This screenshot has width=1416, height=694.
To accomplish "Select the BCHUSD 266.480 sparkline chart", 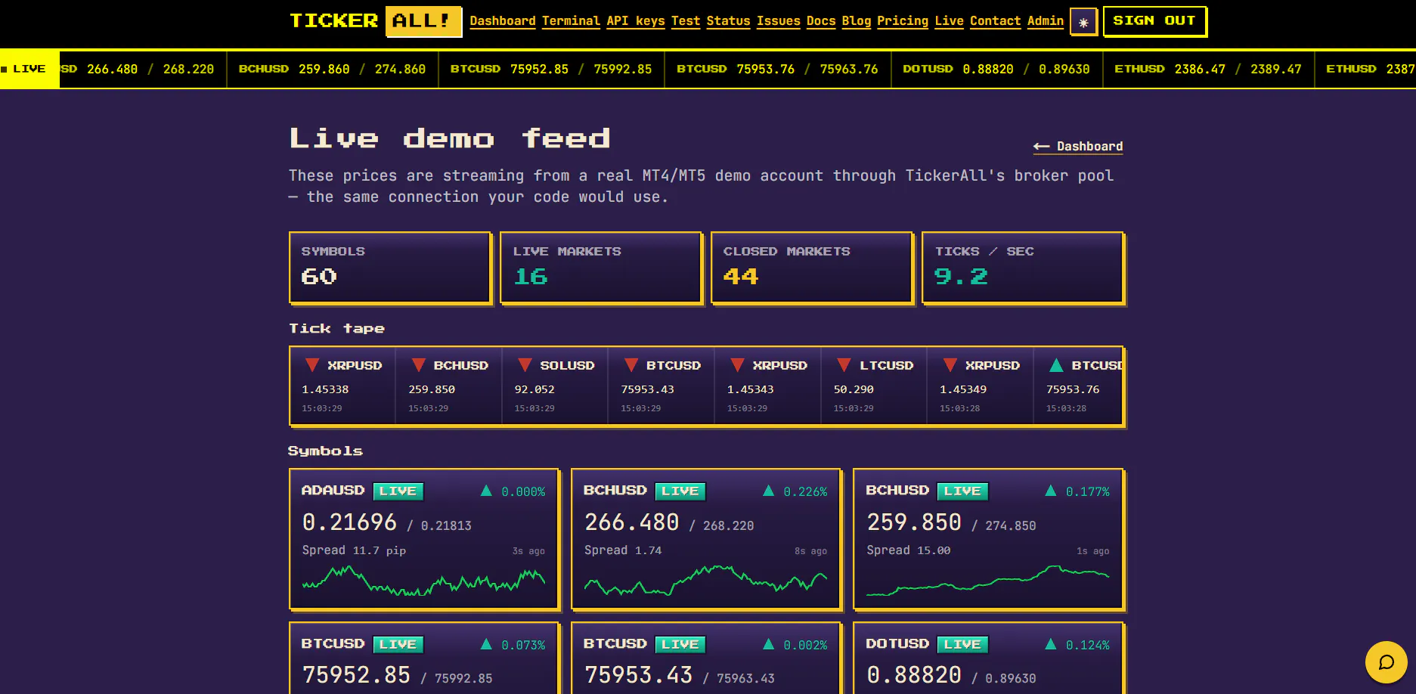I will pyautogui.click(x=705, y=581).
